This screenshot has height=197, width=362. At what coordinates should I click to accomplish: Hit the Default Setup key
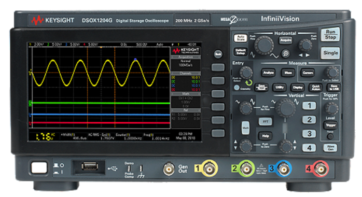[241, 51]
